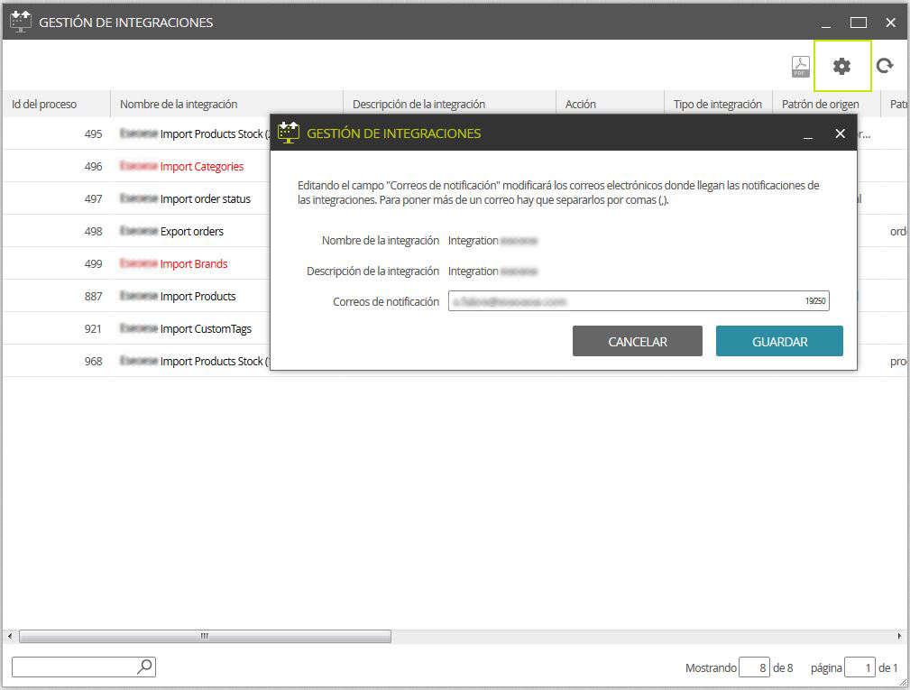
Task: Click the CANCELAR button
Action: [638, 341]
